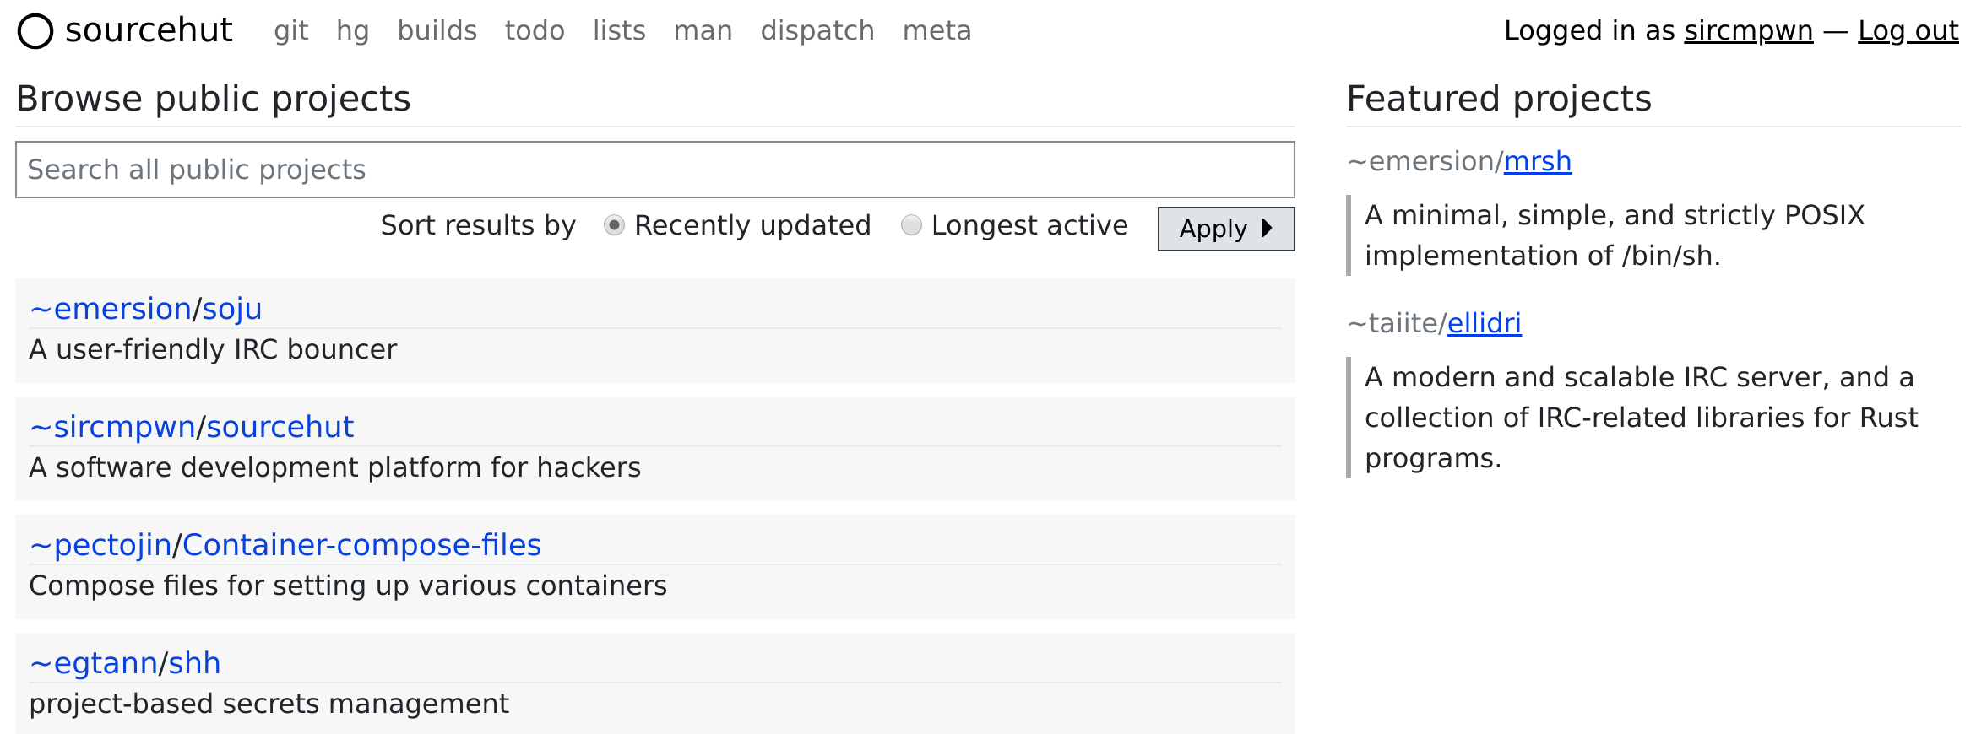Open the Container-compose-files project link
This screenshot has width=1976, height=734.
tap(361, 545)
